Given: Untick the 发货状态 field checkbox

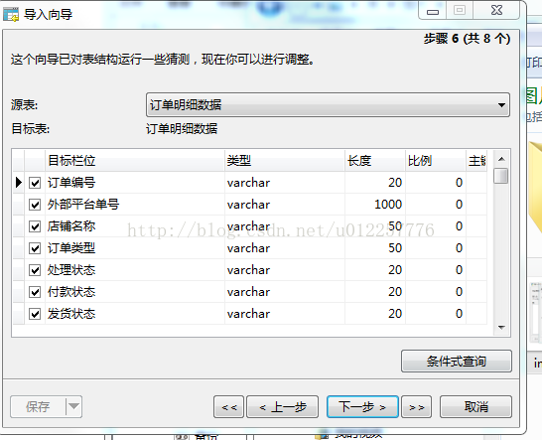Looking at the screenshot, I should (x=35, y=314).
